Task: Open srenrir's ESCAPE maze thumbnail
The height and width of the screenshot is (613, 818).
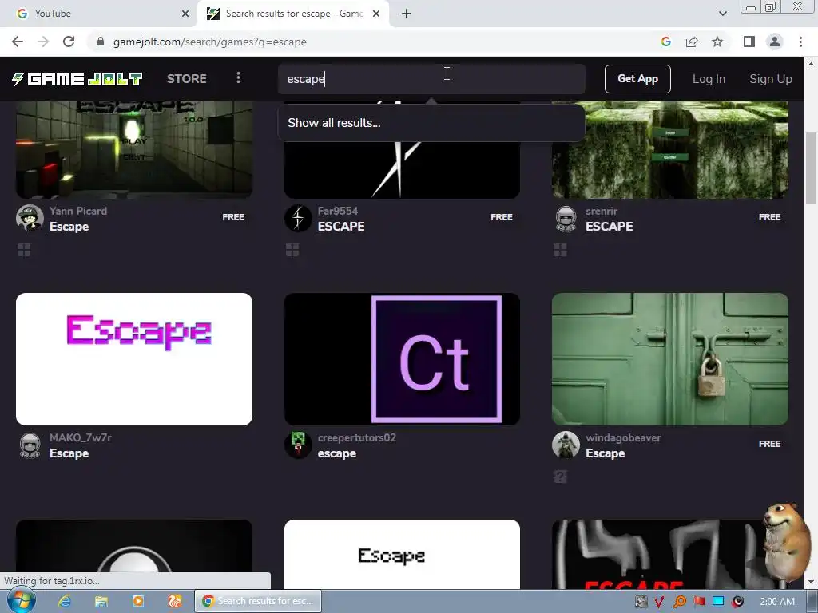Action: tap(670, 150)
